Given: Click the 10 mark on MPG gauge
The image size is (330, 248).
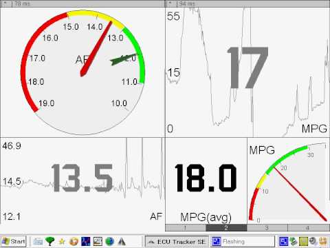Looking at the screenshot, I should (265, 192).
